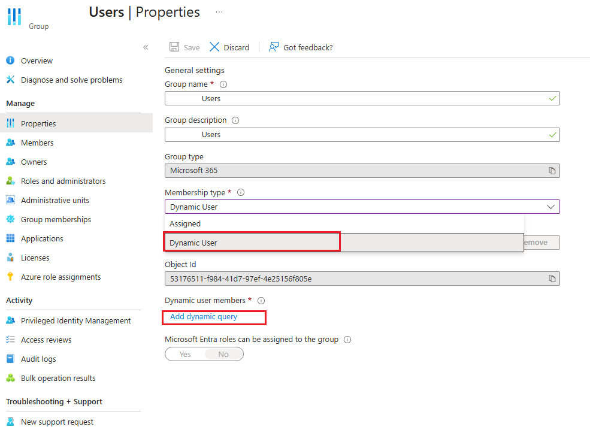Click the Save disk icon
This screenshot has width=590, height=442.
pos(174,47)
